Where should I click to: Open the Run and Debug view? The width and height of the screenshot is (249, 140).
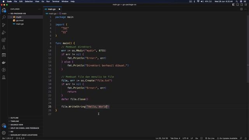[4, 32]
